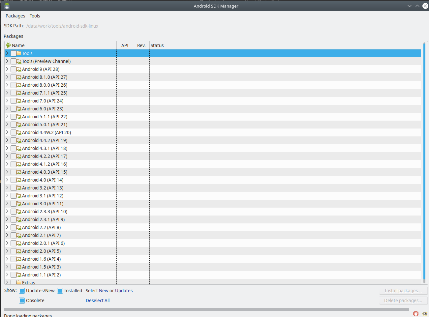The width and height of the screenshot is (429, 317).
Task: Click the Android 9 (API 28) platform icon
Action: 19,69
